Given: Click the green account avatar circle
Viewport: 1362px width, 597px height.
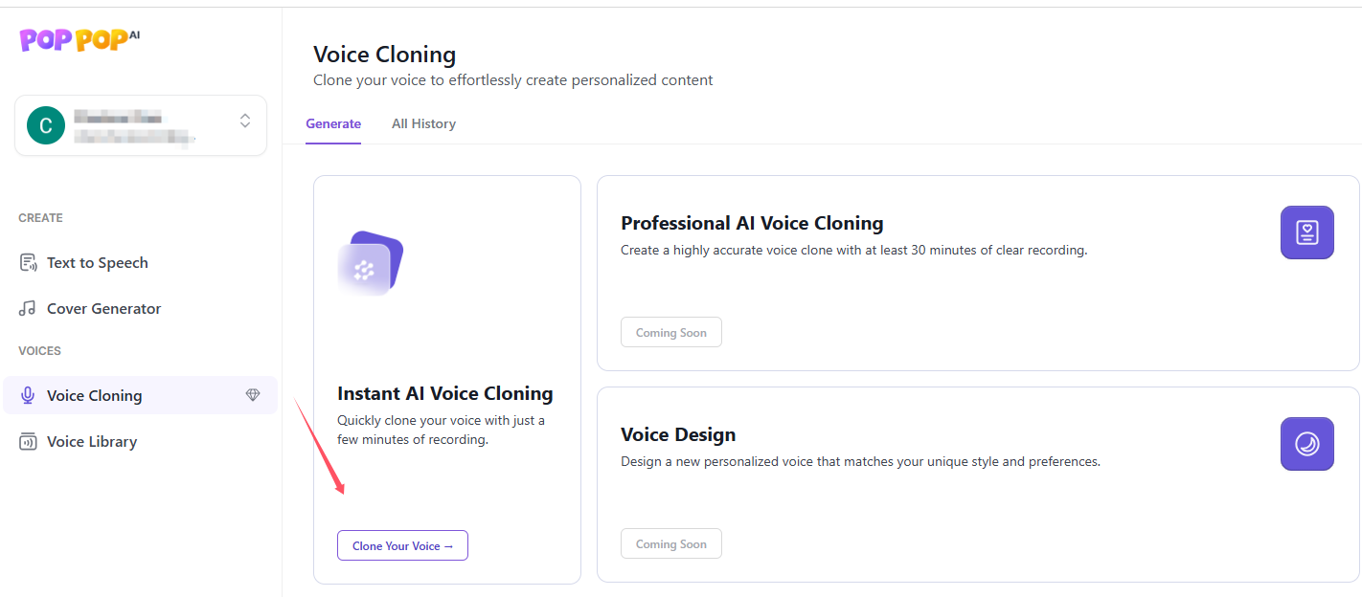Looking at the screenshot, I should (x=46, y=125).
